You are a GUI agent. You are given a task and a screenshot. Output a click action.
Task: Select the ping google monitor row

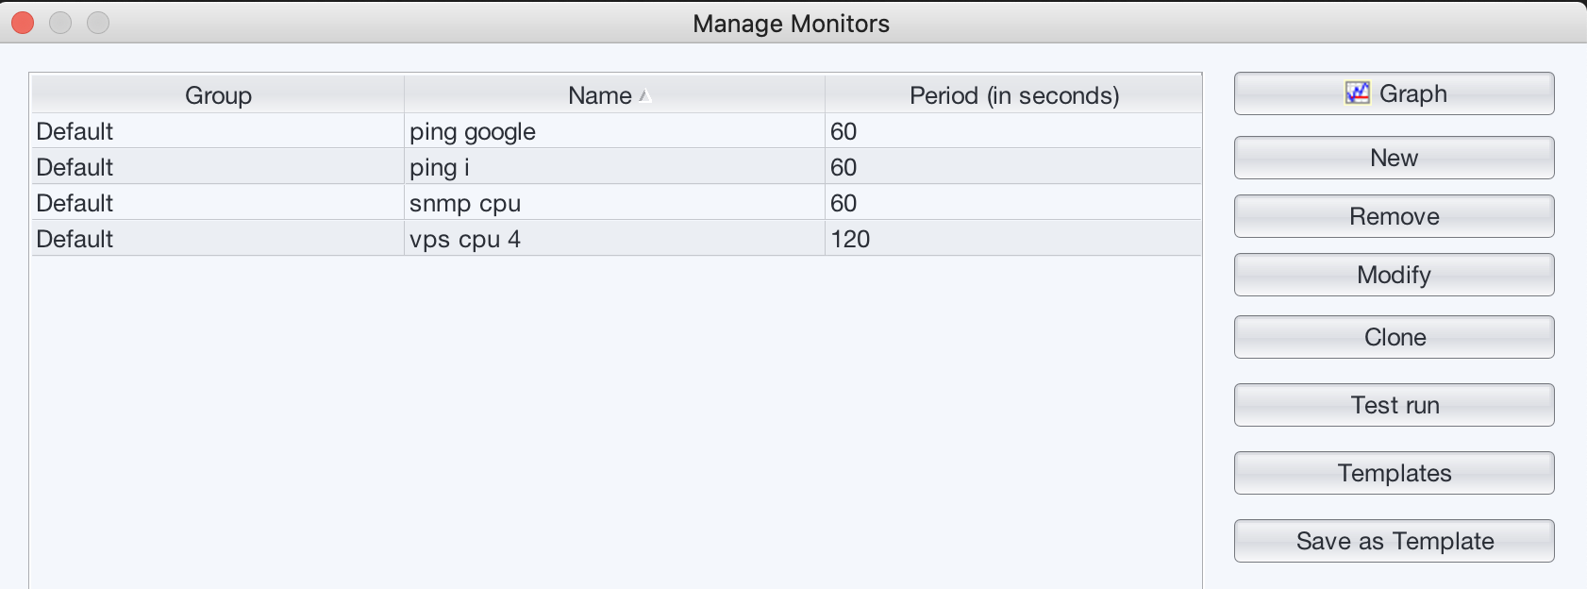pyautogui.click(x=473, y=132)
